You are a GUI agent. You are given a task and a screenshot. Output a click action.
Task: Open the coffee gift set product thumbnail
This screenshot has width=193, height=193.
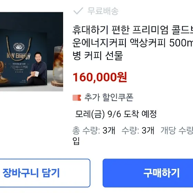click(31, 52)
